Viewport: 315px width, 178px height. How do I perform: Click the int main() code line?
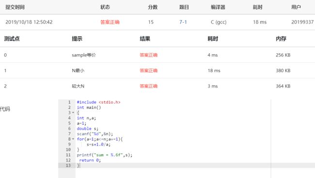89,107
